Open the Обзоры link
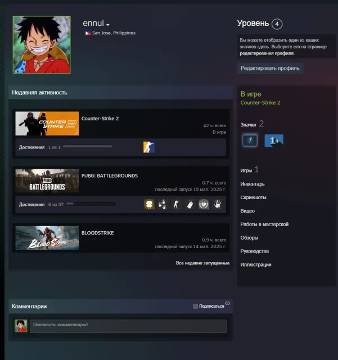The image size is (338, 360). pos(249,237)
